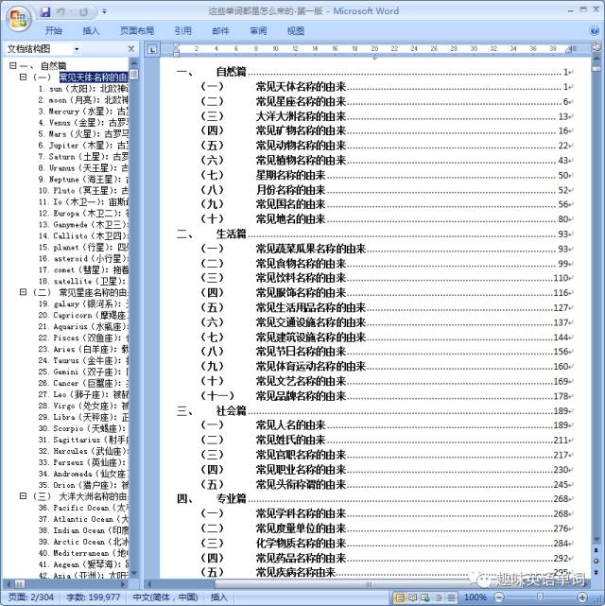Click document vertical scrollbar down arrow

tap(596, 539)
